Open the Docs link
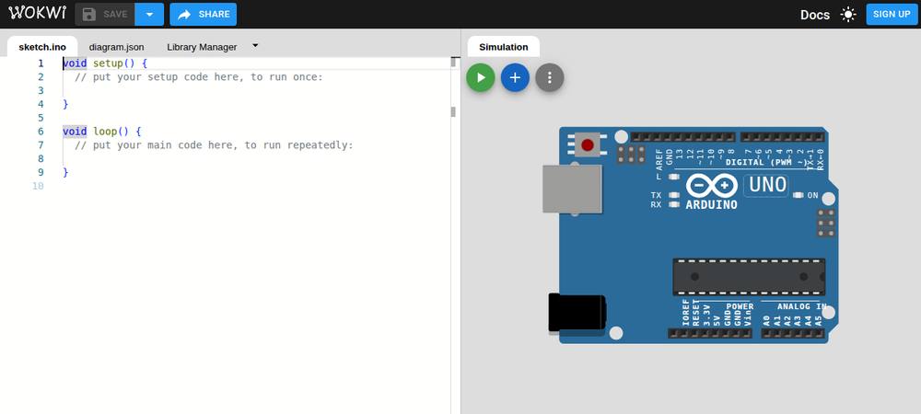The image size is (921, 414). (x=815, y=15)
